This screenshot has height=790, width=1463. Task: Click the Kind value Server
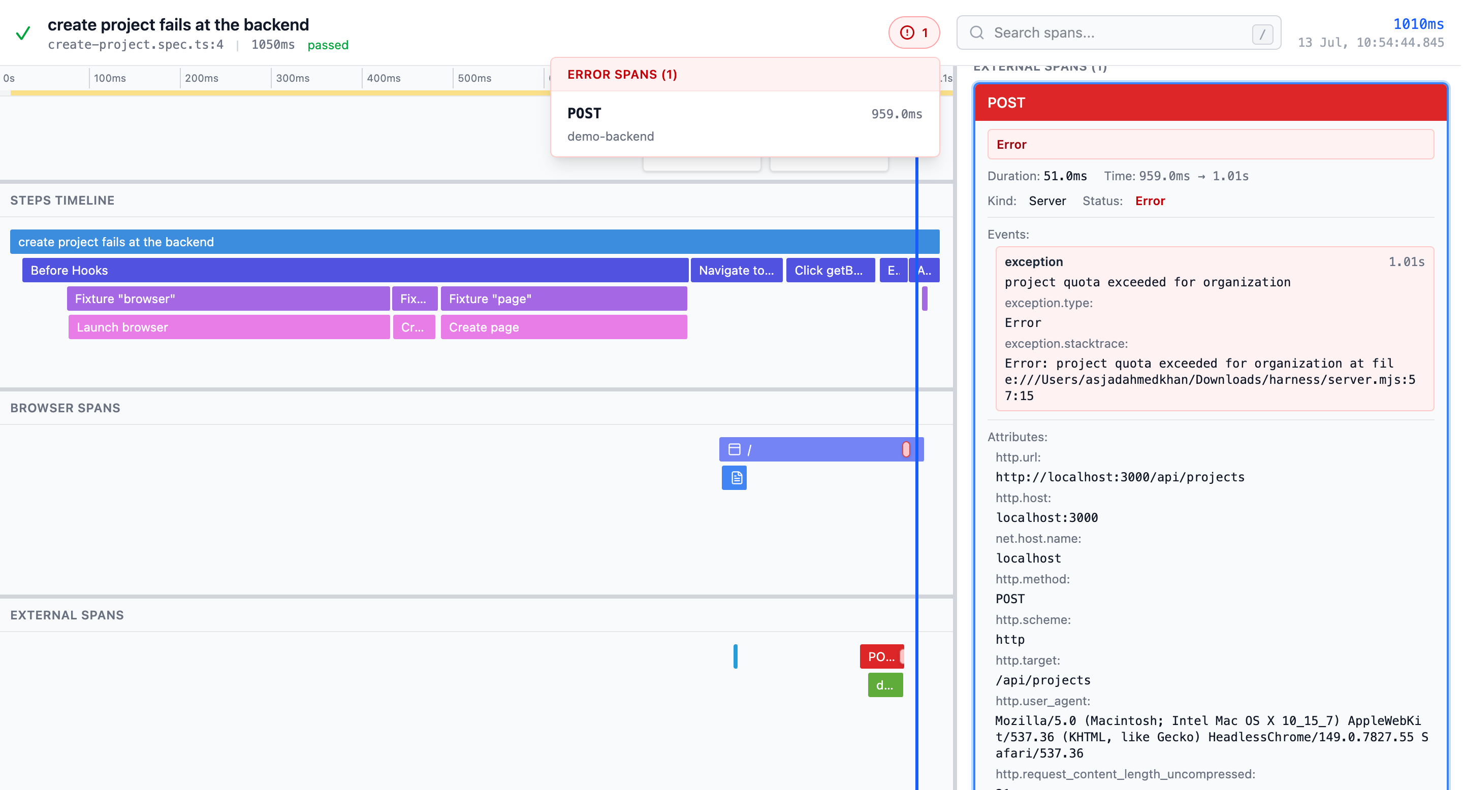pyautogui.click(x=1046, y=201)
